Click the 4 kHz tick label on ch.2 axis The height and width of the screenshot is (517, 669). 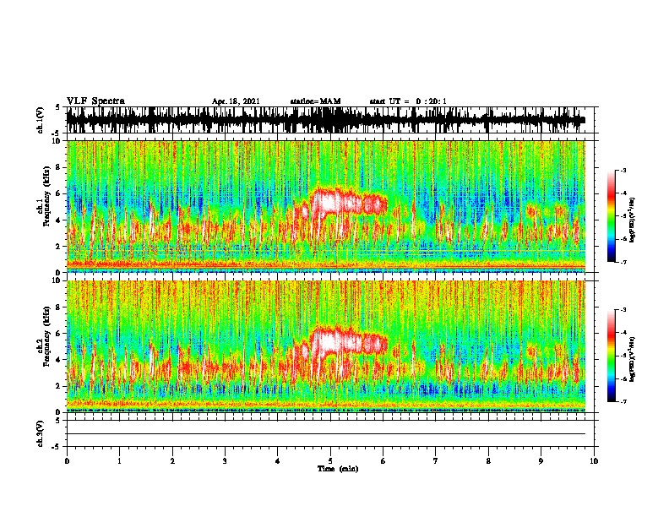pos(59,360)
